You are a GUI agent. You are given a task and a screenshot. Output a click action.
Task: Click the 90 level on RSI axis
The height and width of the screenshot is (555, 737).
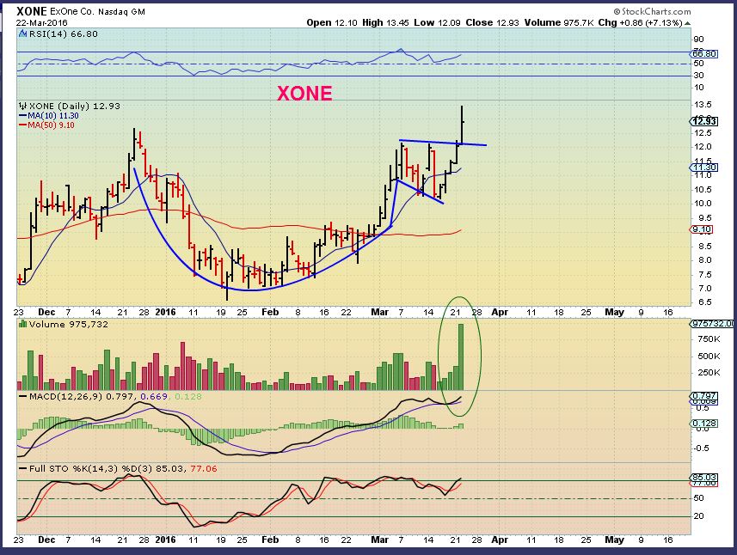point(698,40)
